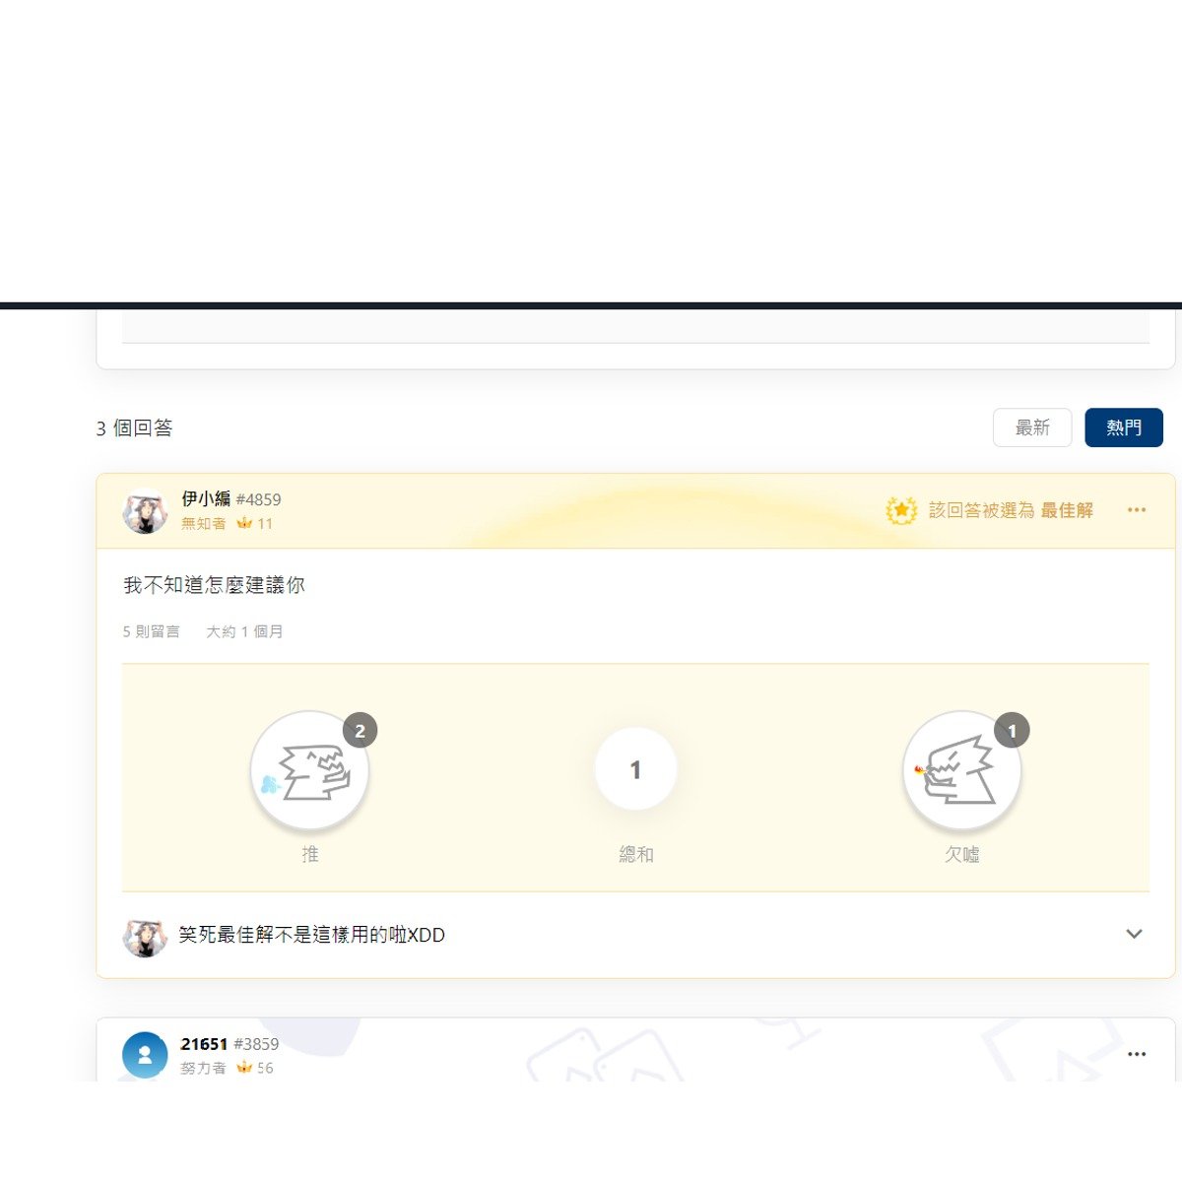1182x1182 pixels.
Task: Sort answers by 熱門
Action: point(1124,427)
